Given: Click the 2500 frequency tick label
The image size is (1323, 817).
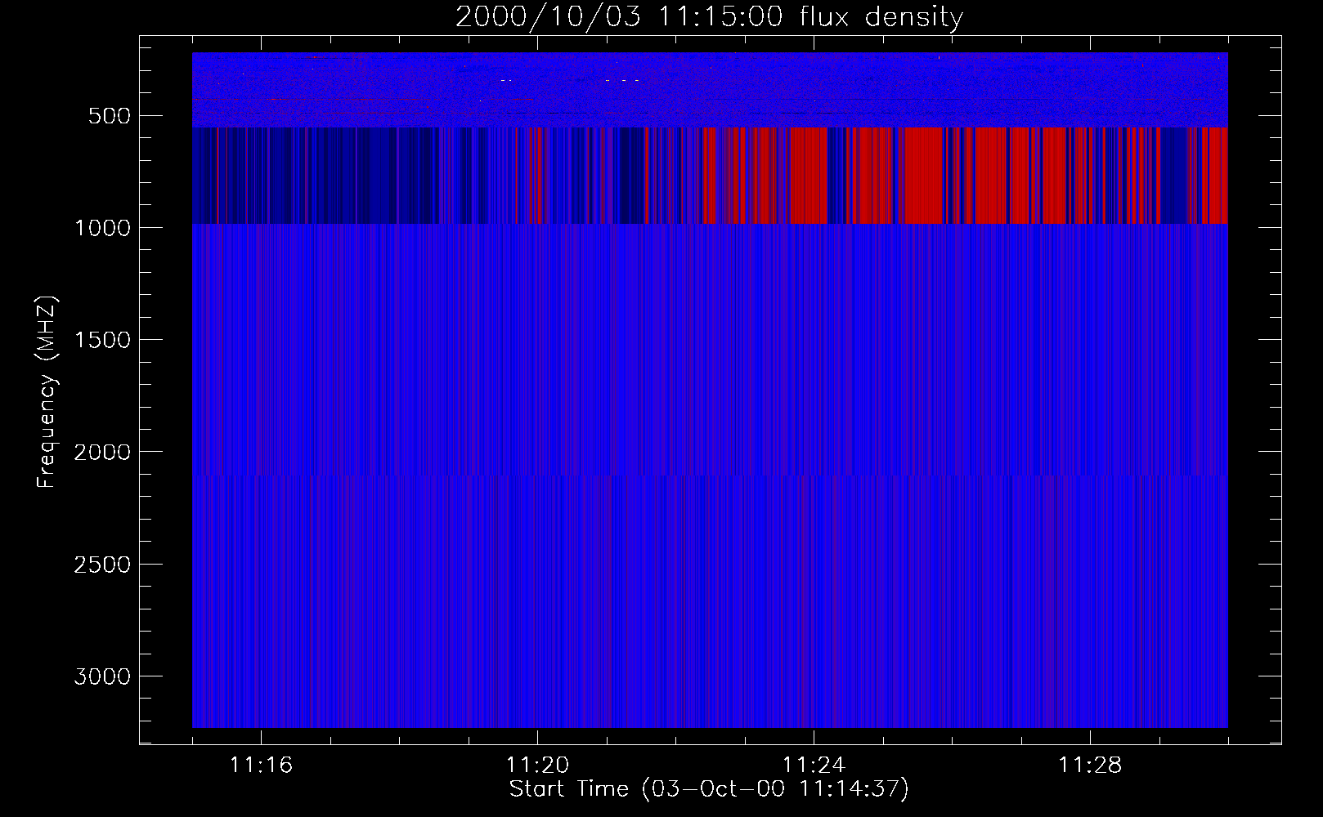Looking at the screenshot, I should click(102, 565).
